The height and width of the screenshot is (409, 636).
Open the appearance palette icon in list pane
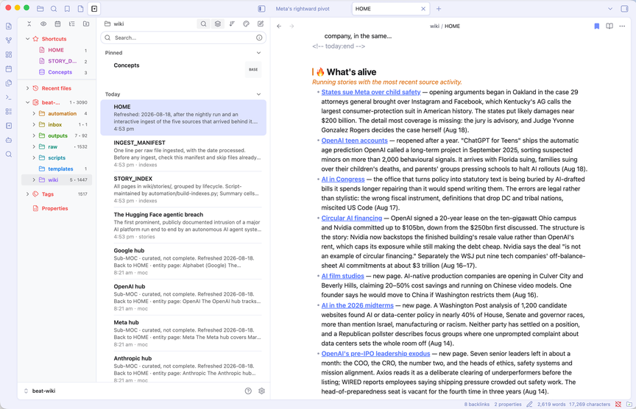point(246,24)
